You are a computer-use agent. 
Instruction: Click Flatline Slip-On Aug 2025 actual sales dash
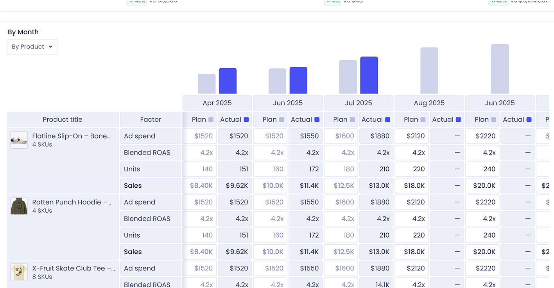click(447, 186)
